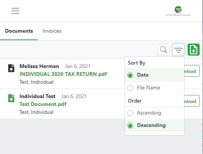Viewport: 203px width, 154px height.
Task: Select the Date sort radio button
Action: coord(130,75)
